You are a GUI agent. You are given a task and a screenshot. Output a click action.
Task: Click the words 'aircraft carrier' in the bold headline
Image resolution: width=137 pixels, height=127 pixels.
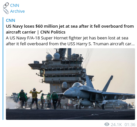[21, 32]
